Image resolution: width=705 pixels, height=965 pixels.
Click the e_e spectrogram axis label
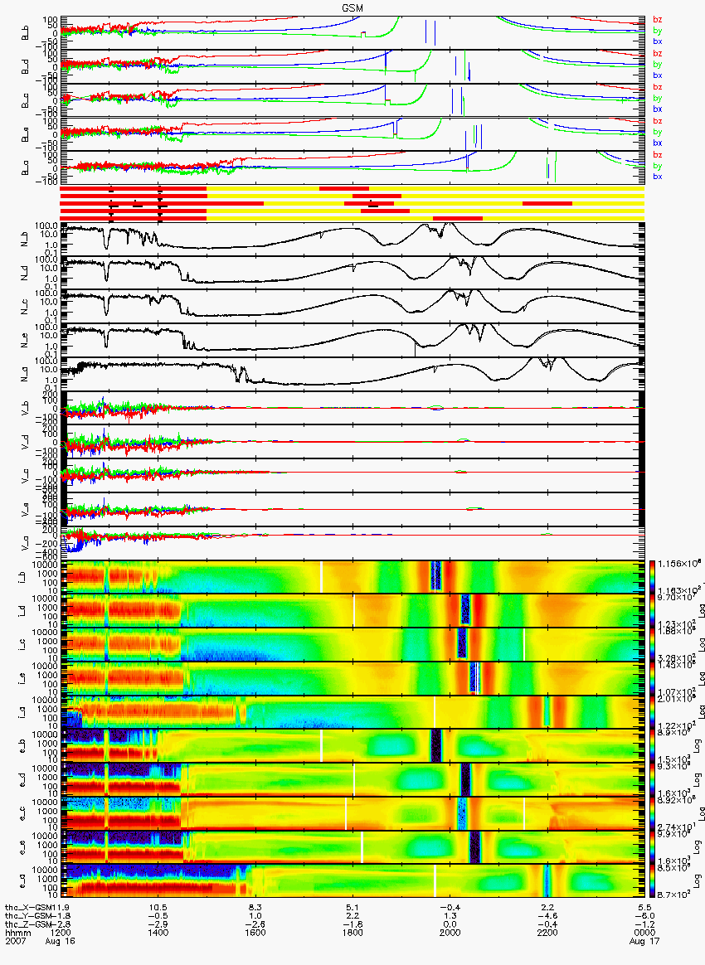click(x=22, y=848)
